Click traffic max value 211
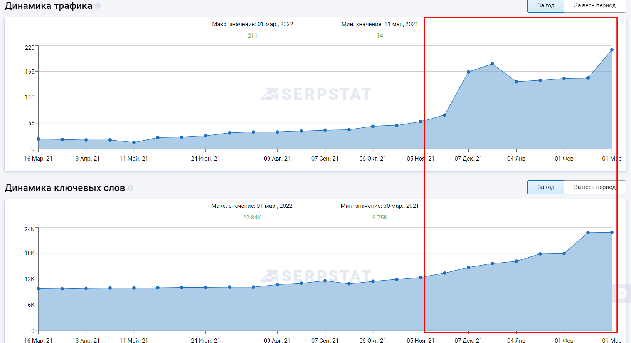Image resolution: width=631 pixels, height=343 pixels. tap(252, 36)
